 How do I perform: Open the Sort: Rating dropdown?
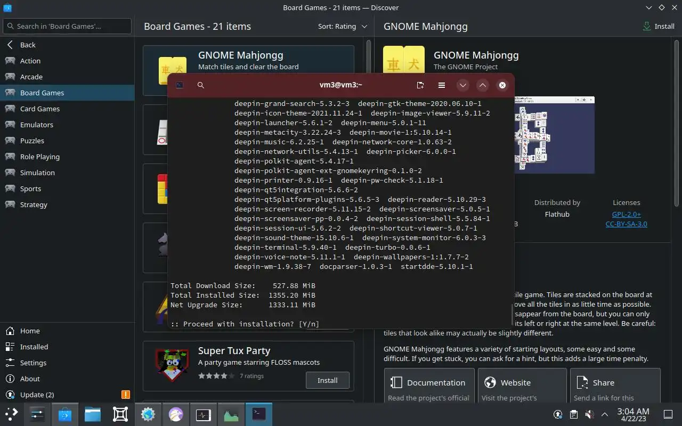click(x=343, y=26)
